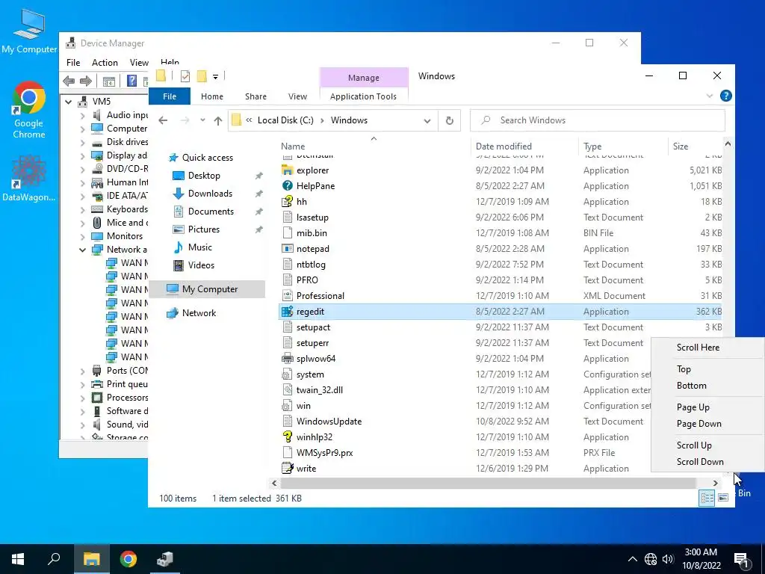Open the Windows Start menu
765x574 pixels.
pos(18,559)
